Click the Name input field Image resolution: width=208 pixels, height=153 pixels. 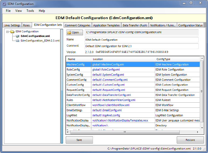(x=141, y=40)
